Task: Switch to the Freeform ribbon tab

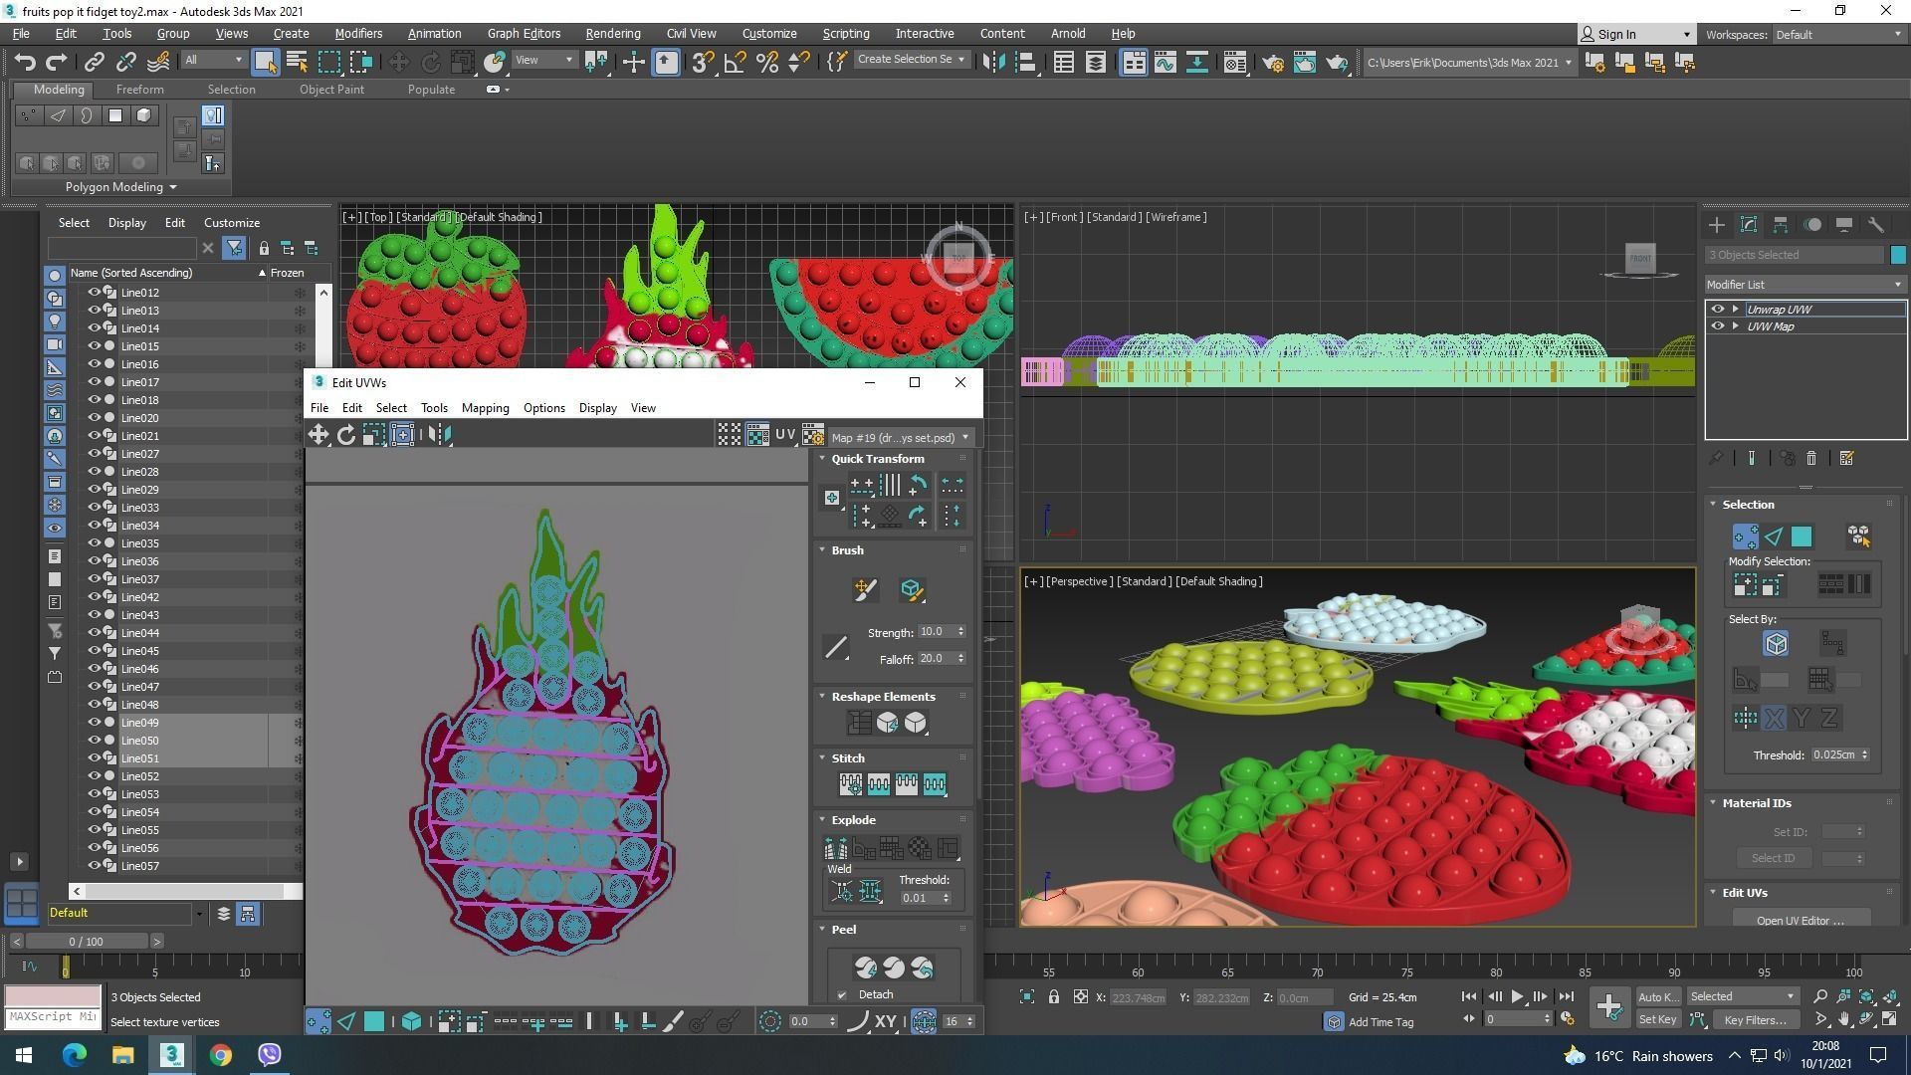Action: (x=139, y=90)
